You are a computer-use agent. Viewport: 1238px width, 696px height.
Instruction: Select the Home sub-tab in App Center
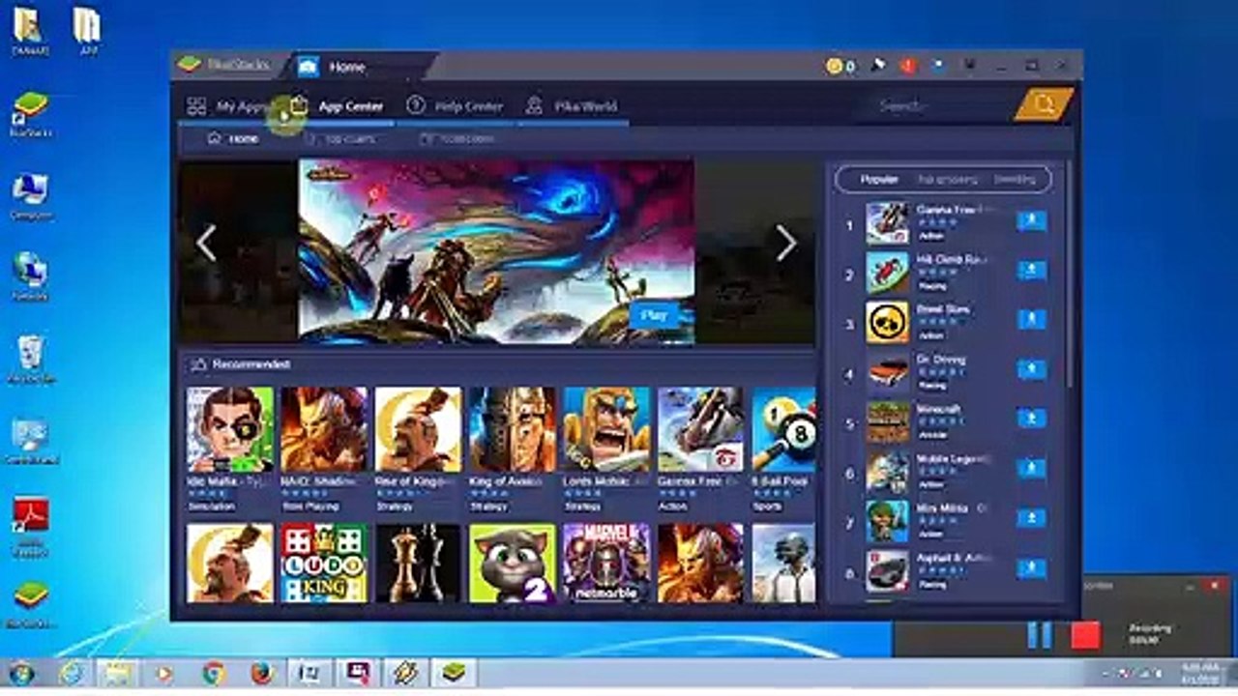click(x=233, y=138)
